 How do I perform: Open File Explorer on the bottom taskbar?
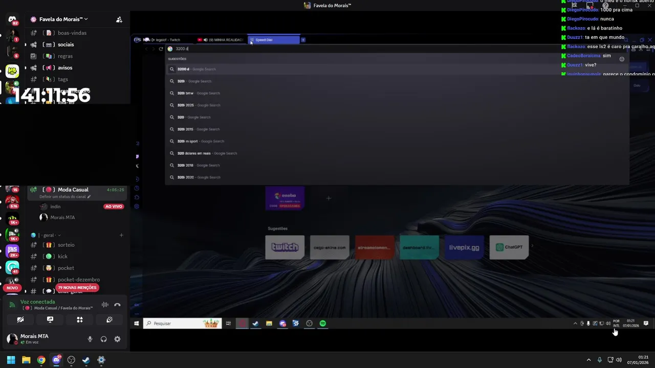click(26, 360)
